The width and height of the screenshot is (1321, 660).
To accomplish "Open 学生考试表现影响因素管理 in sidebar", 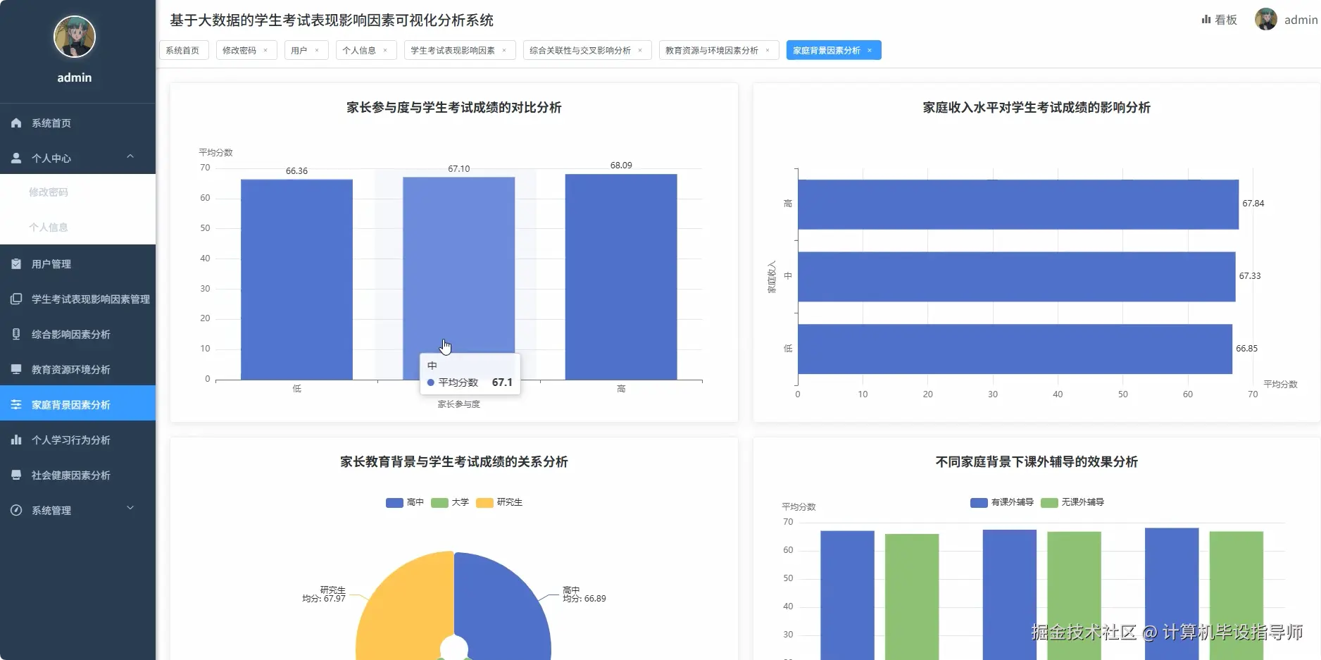I will coord(77,299).
